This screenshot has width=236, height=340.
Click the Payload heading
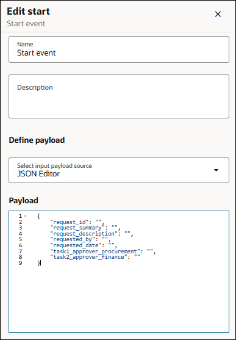tap(23, 201)
